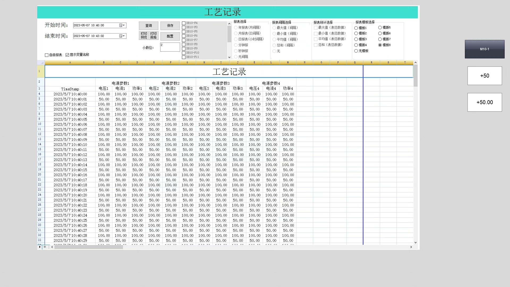Click the 查询 query button
This screenshot has height=287, width=510.
click(148, 26)
